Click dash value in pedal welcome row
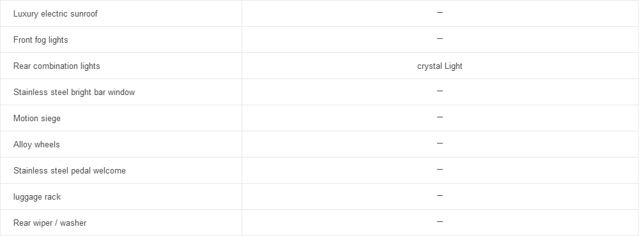The height and width of the screenshot is (236, 639). pos(440,169)
